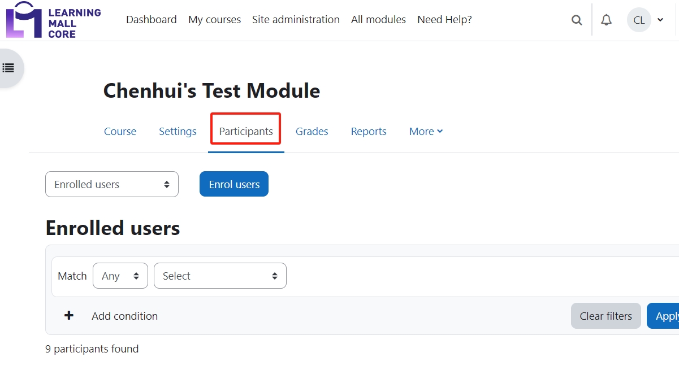Go to Site administration

tap(296, 19)
